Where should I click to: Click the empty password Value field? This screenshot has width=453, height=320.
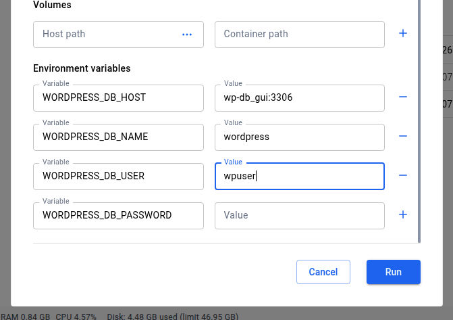click(299, 215)
